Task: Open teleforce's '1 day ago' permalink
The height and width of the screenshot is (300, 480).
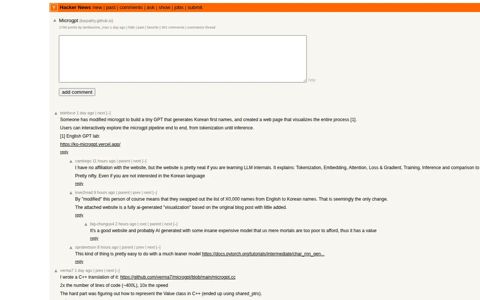Action: tap(85, 113)
